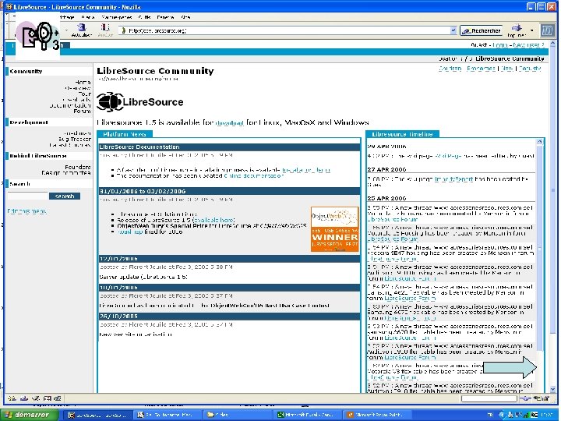561x421 pixels.
Task: Select the Libresource Timeline tab
Action: click(x=403, y=134)
